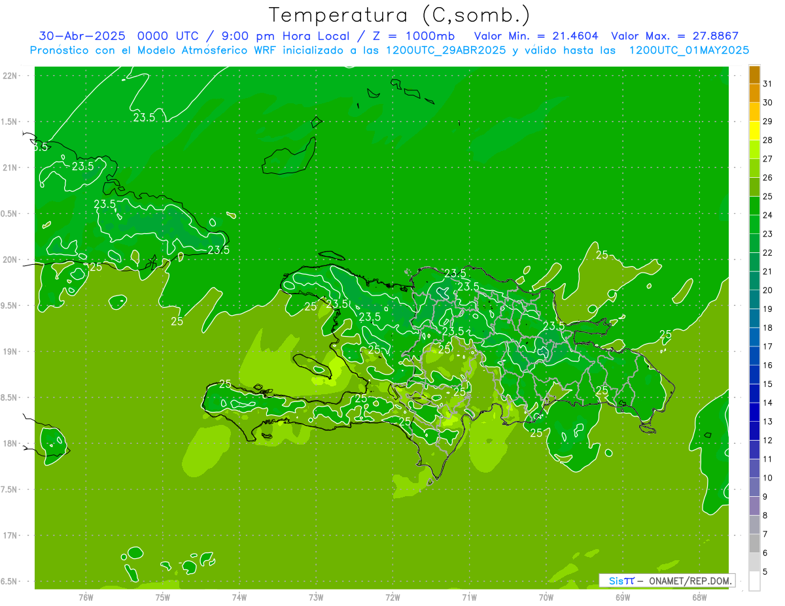Click the color scale label "15"
Image resolution: width=785 pixels, height=606 pixels.
click(768, 384)
